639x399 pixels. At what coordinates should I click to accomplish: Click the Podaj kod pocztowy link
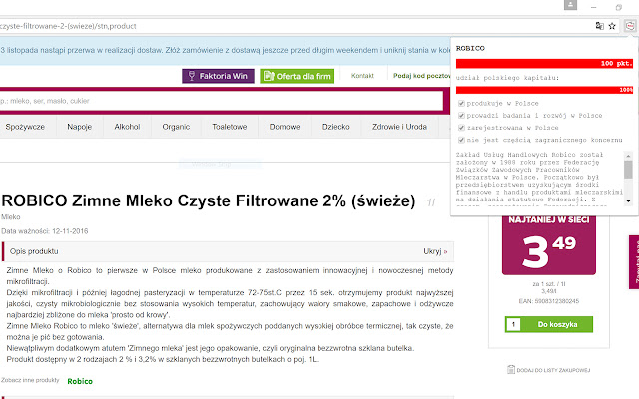click(x=421, y=76)
